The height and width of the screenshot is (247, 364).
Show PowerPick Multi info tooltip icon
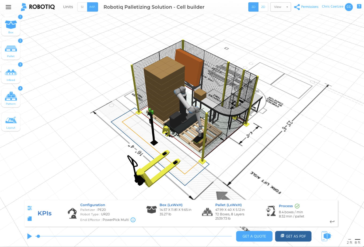coord(133,220)
